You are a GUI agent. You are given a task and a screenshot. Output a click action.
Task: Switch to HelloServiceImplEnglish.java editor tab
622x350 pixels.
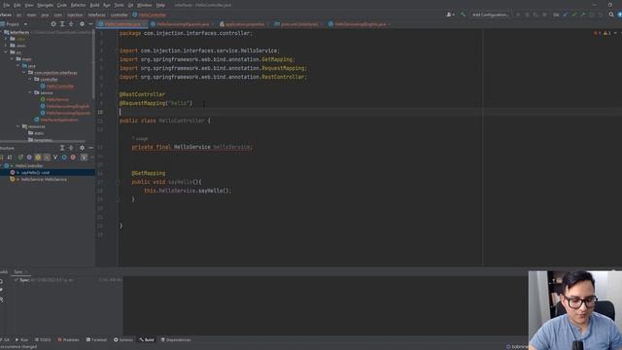tap(360, 24)
